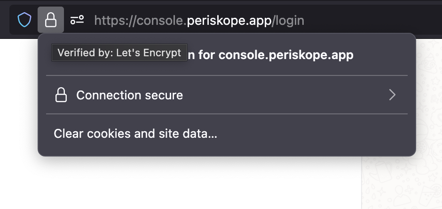The height and width of the screenshot is (209, 442).
Task: Expand the Connection secure chevron arrow
Action: point(392,95)
